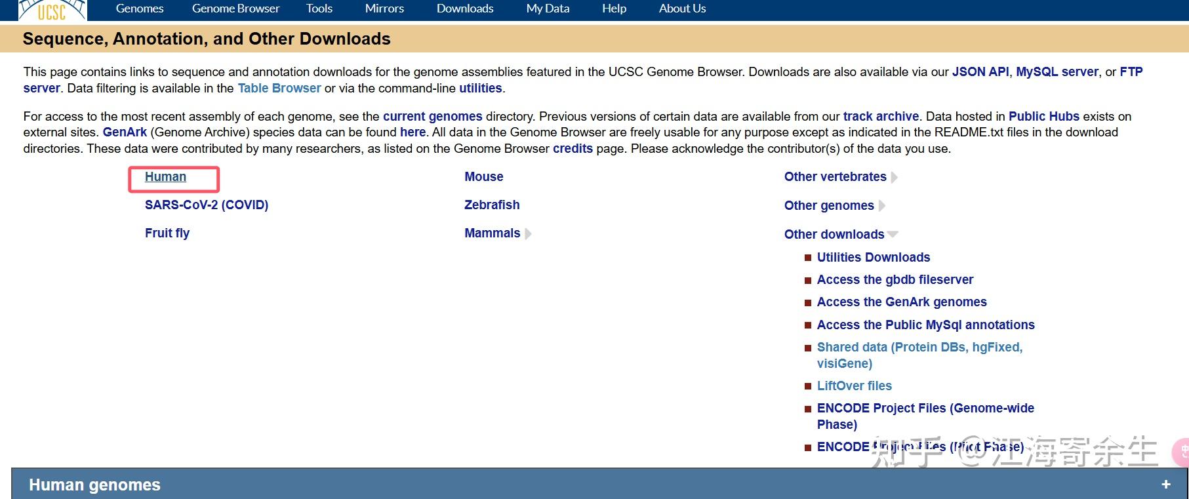Open the JSON API link

980,71
